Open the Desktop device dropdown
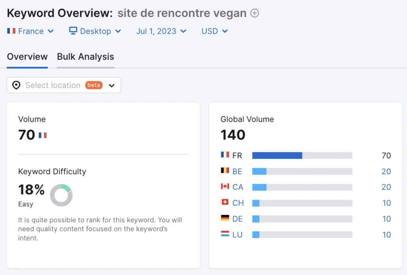The height and width of the screenshot is (275, 407). tap(95, 31)
